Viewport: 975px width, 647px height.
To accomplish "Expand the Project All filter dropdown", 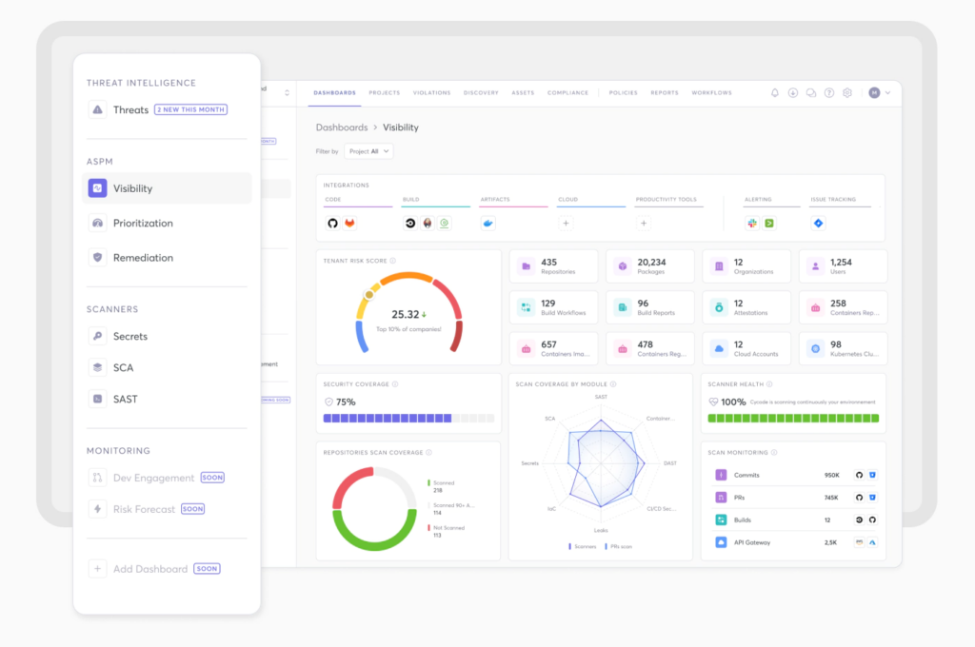I will 368,151.
